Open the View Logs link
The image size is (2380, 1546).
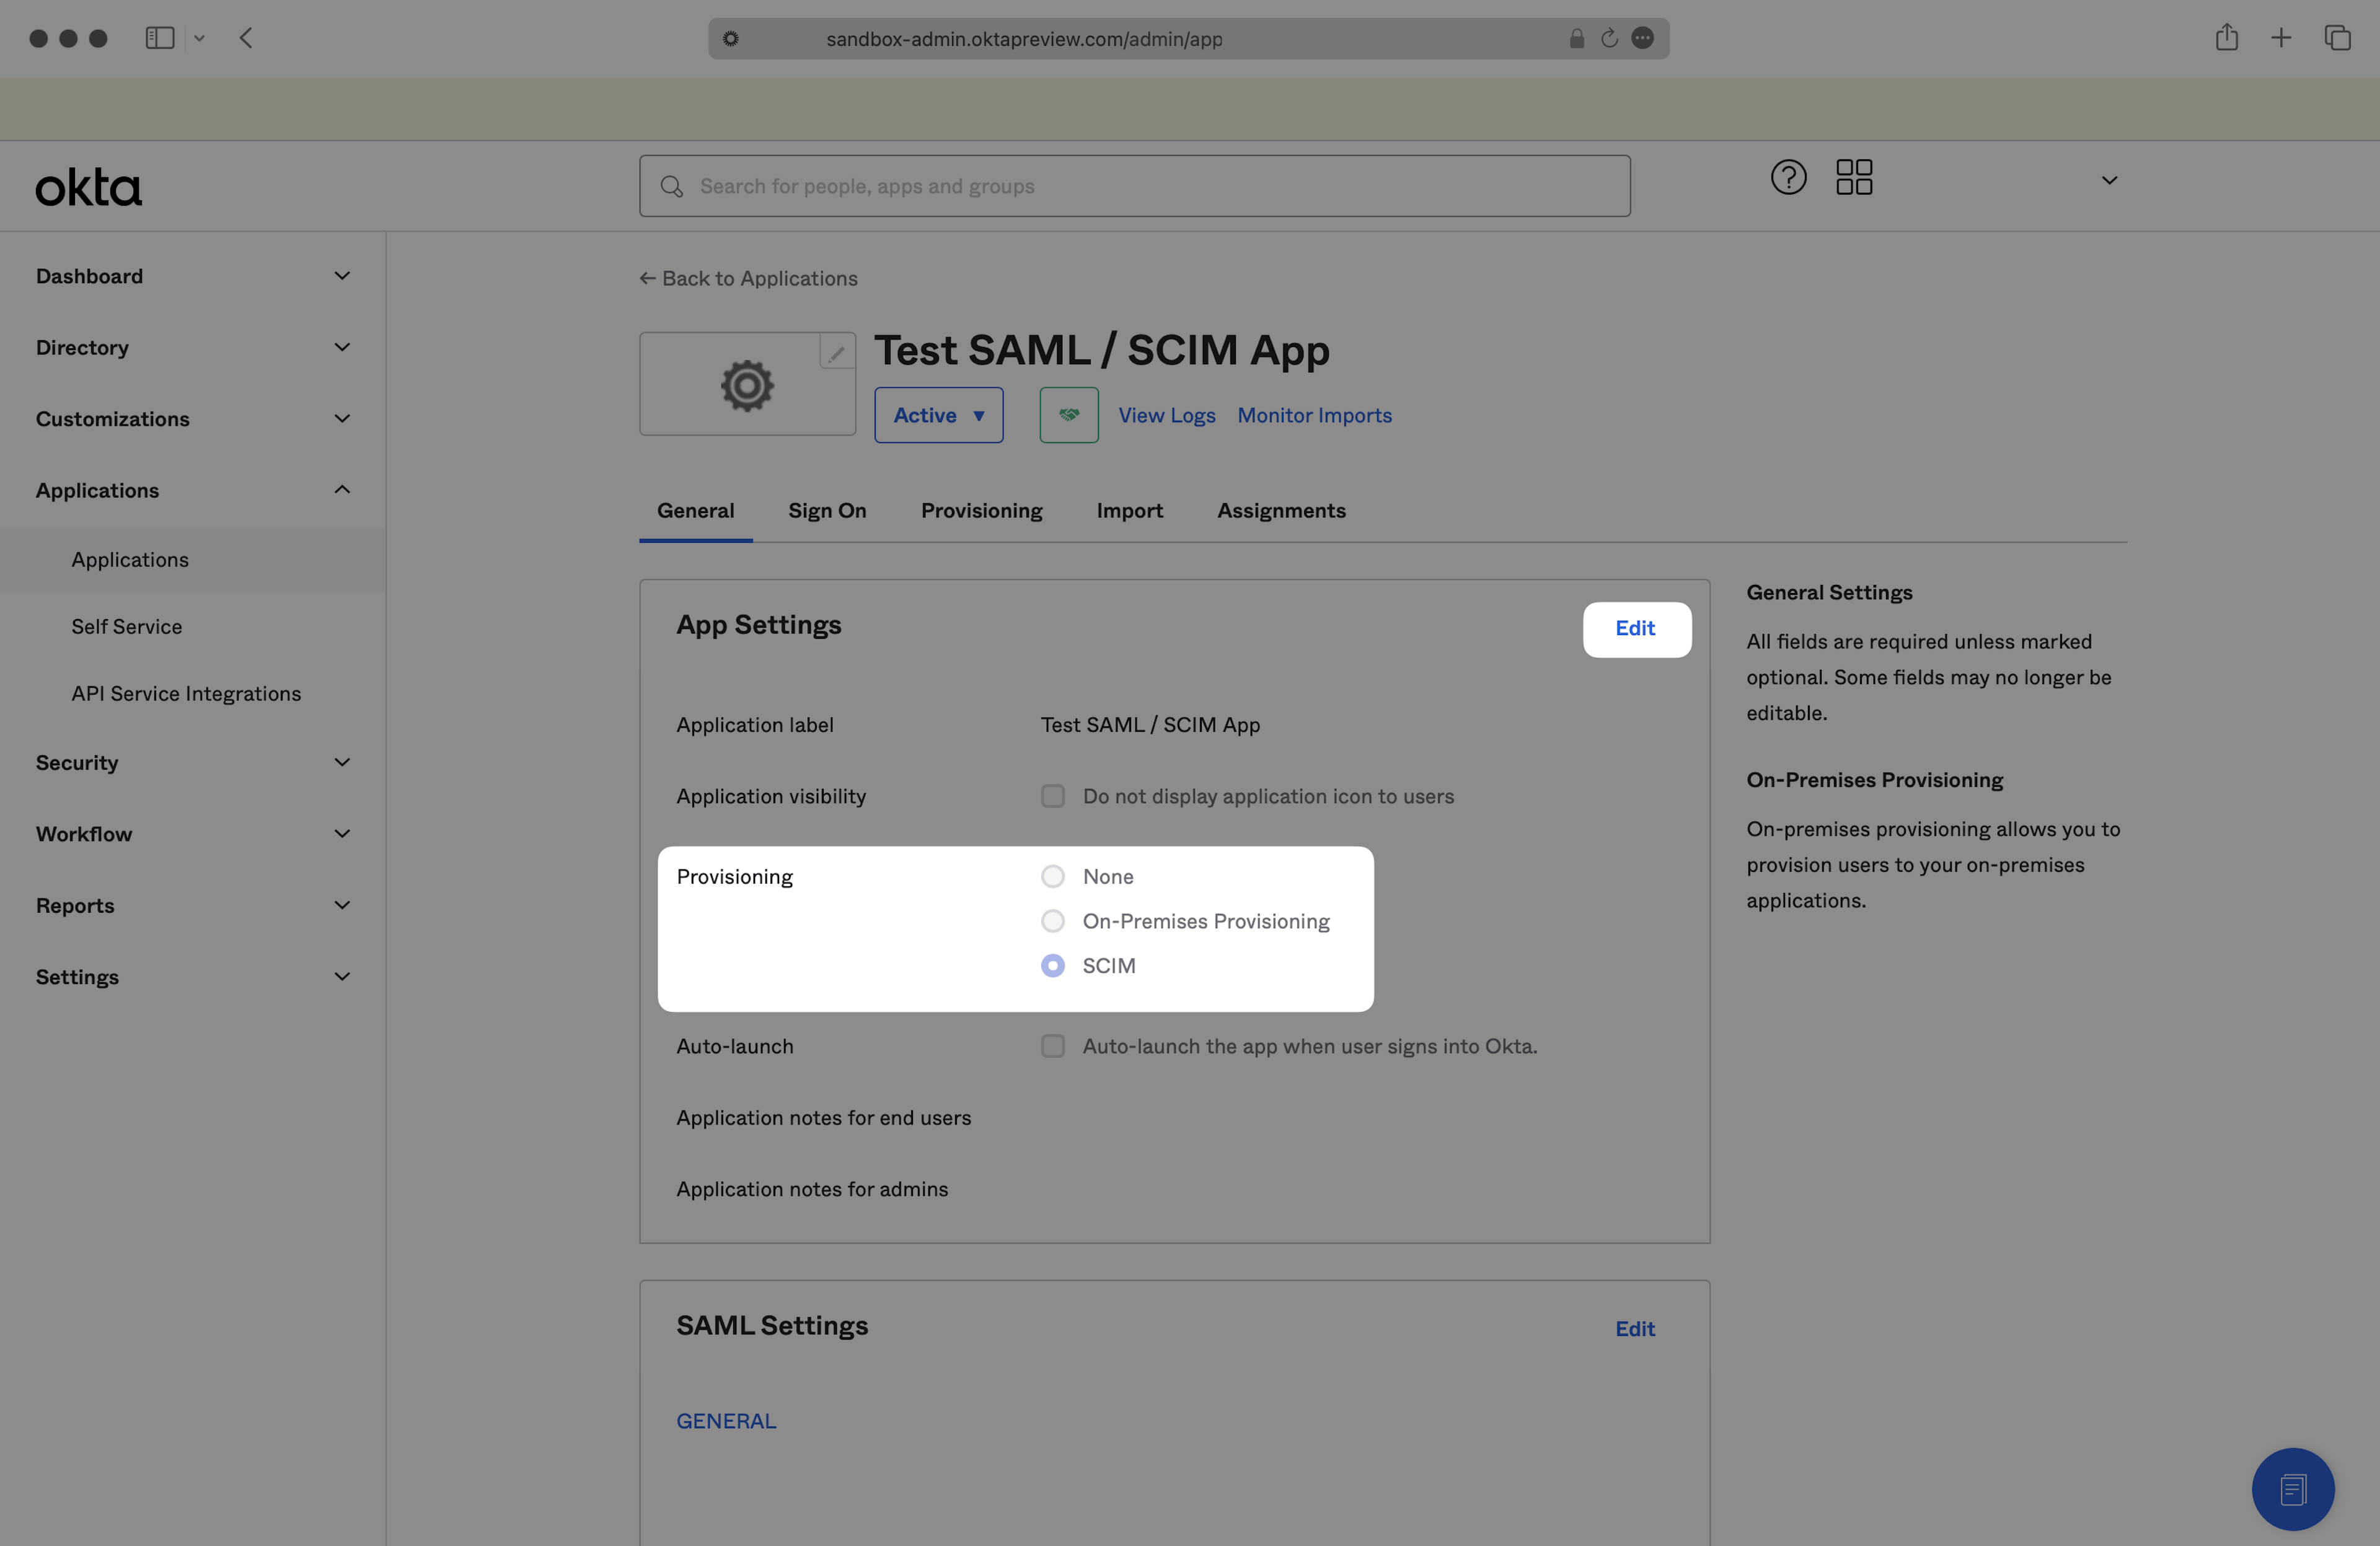click(1166, 415)
